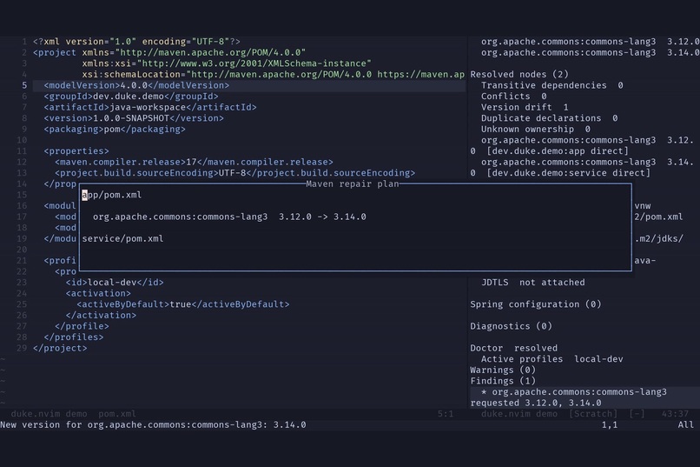Click the 'Maven repair plan' popup title
Screen dimensions: 700x467
[x=353, y=183]
